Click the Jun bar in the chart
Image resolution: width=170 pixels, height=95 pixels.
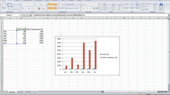pyautogui.click(x=96, y=55)
